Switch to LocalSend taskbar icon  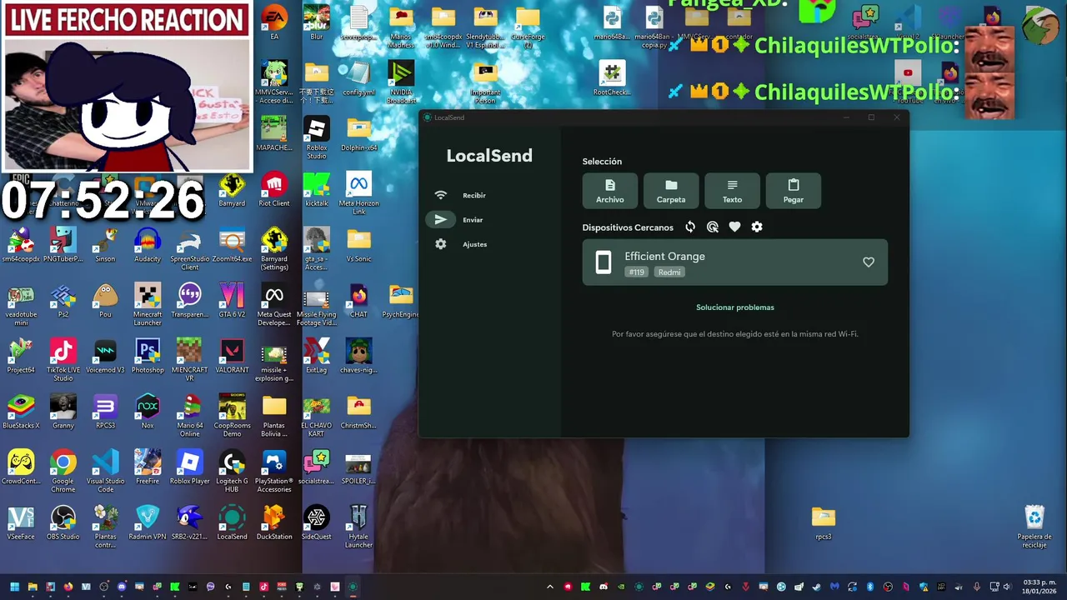353,587
